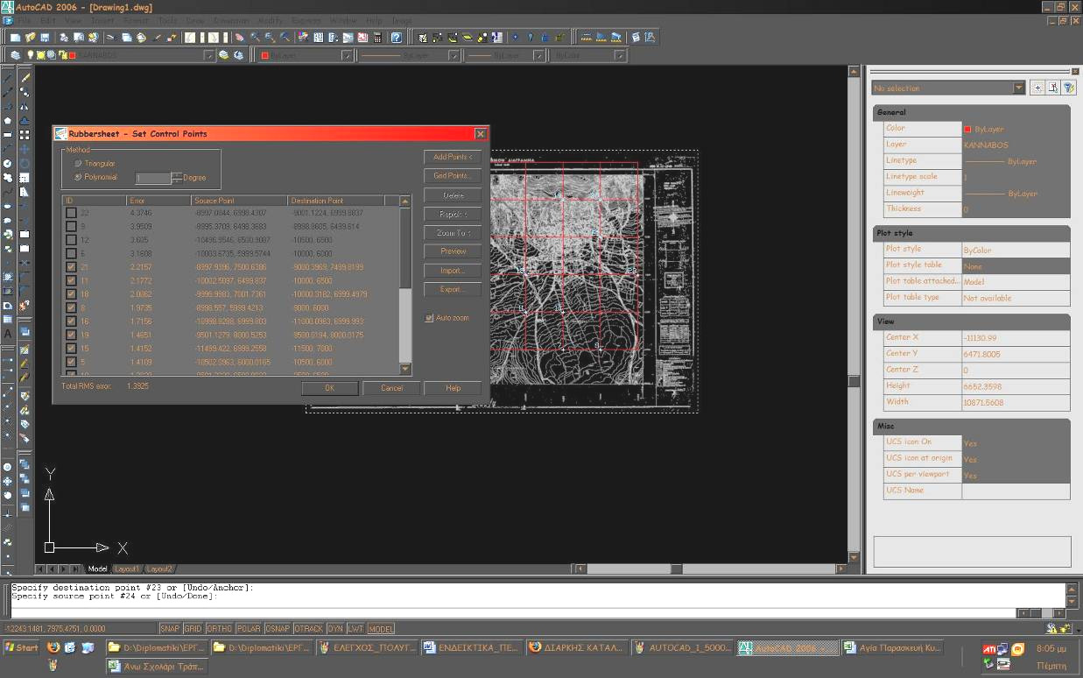
Task: Open the File menu
Action: (x=25, y=20)
